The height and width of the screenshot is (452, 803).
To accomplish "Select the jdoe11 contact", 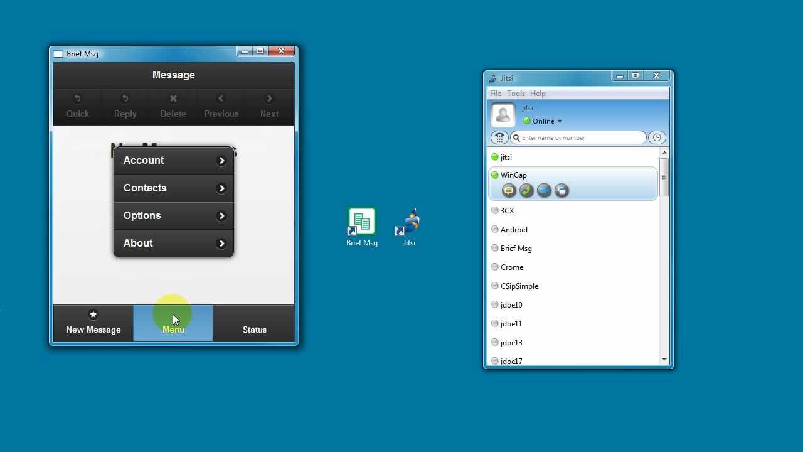I will (x=573, y=324).
